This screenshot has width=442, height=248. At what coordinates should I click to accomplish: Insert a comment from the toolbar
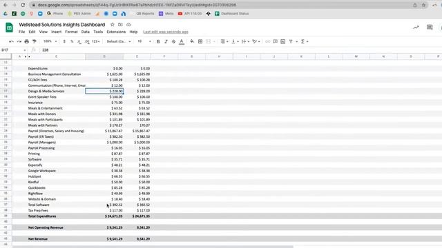(276, 41)
